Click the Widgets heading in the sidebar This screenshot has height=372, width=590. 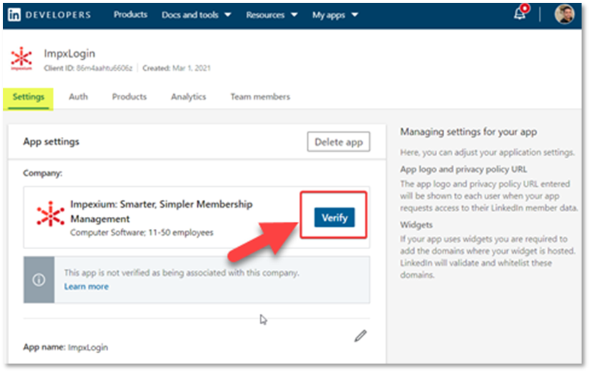click(x=416, y=225)
